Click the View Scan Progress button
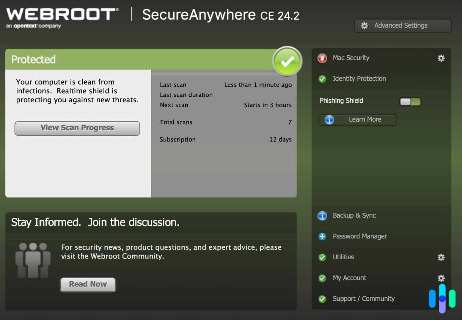462x320 pixels. [x=77, y=128]
